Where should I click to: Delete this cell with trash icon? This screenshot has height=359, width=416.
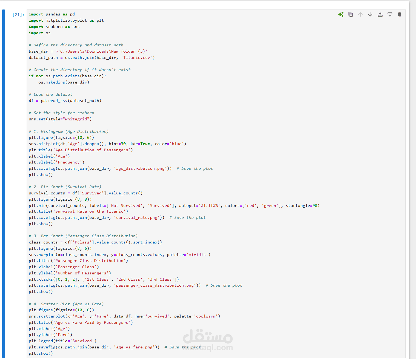[400, 14]
